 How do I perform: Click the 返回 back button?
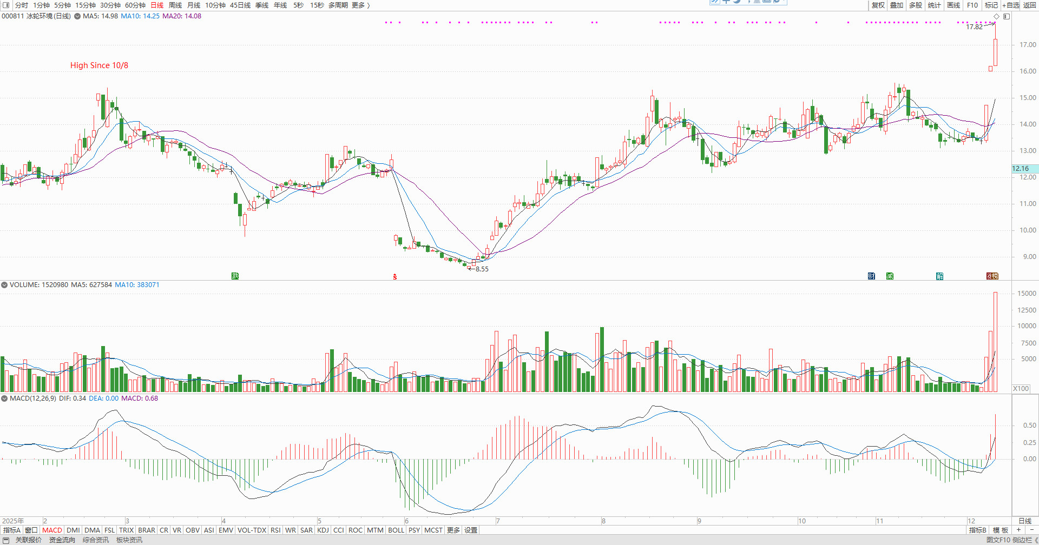[1030, 5]
